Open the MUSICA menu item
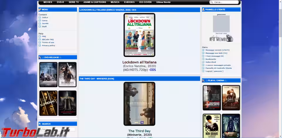This screenshot has height=138, width=282. point(115,2)
